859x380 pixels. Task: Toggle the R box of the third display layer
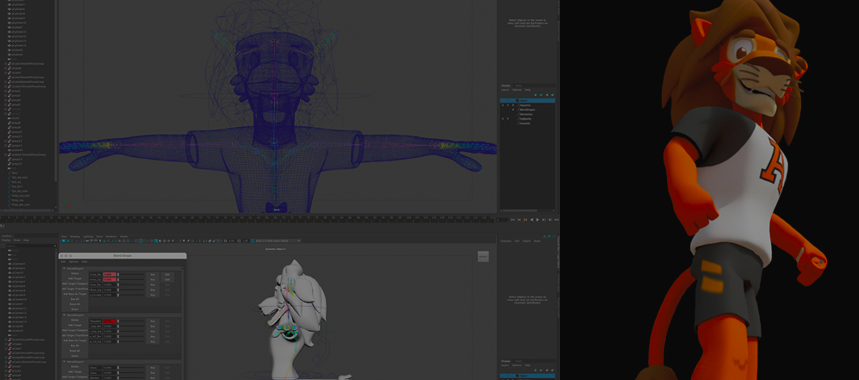513,110
